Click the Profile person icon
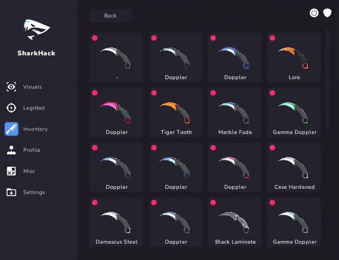The image size is (339, 260). click(11, 150)
